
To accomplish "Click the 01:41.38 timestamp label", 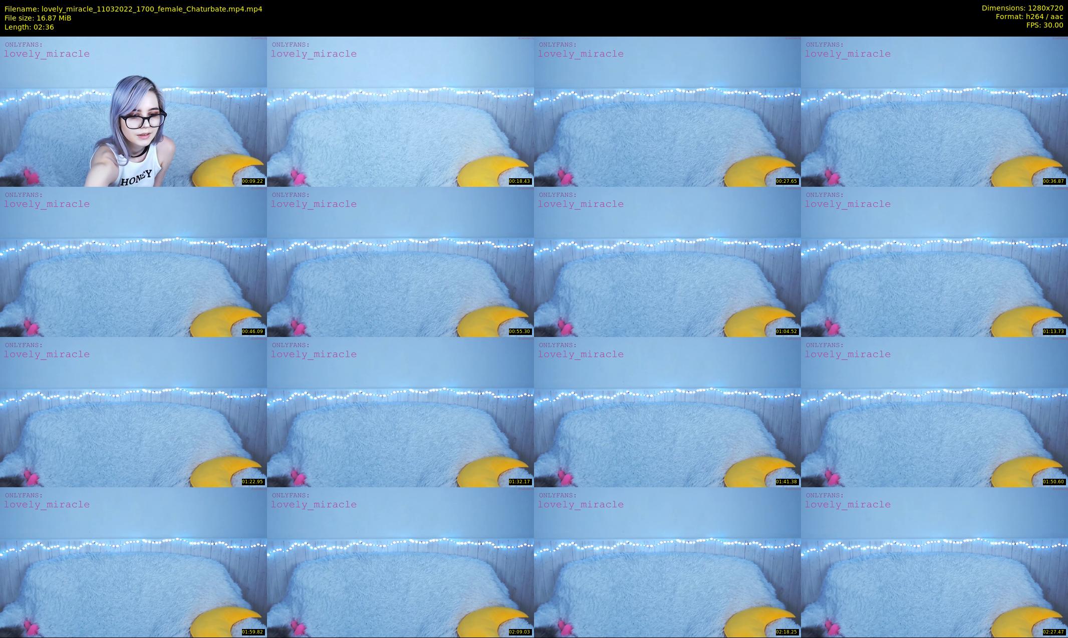I will (x=786, y=482).
